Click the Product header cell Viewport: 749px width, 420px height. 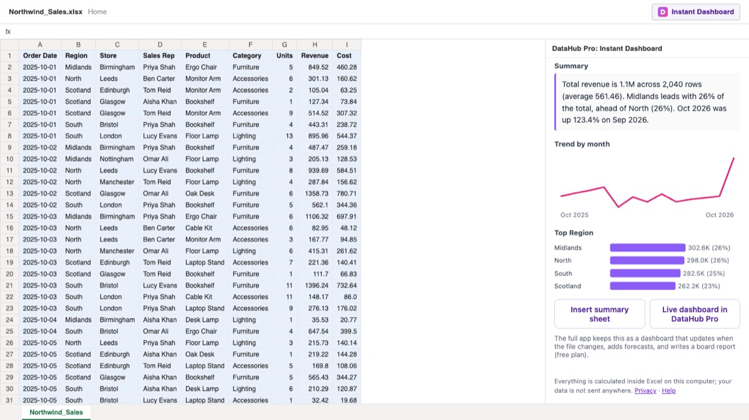point(205,55)
